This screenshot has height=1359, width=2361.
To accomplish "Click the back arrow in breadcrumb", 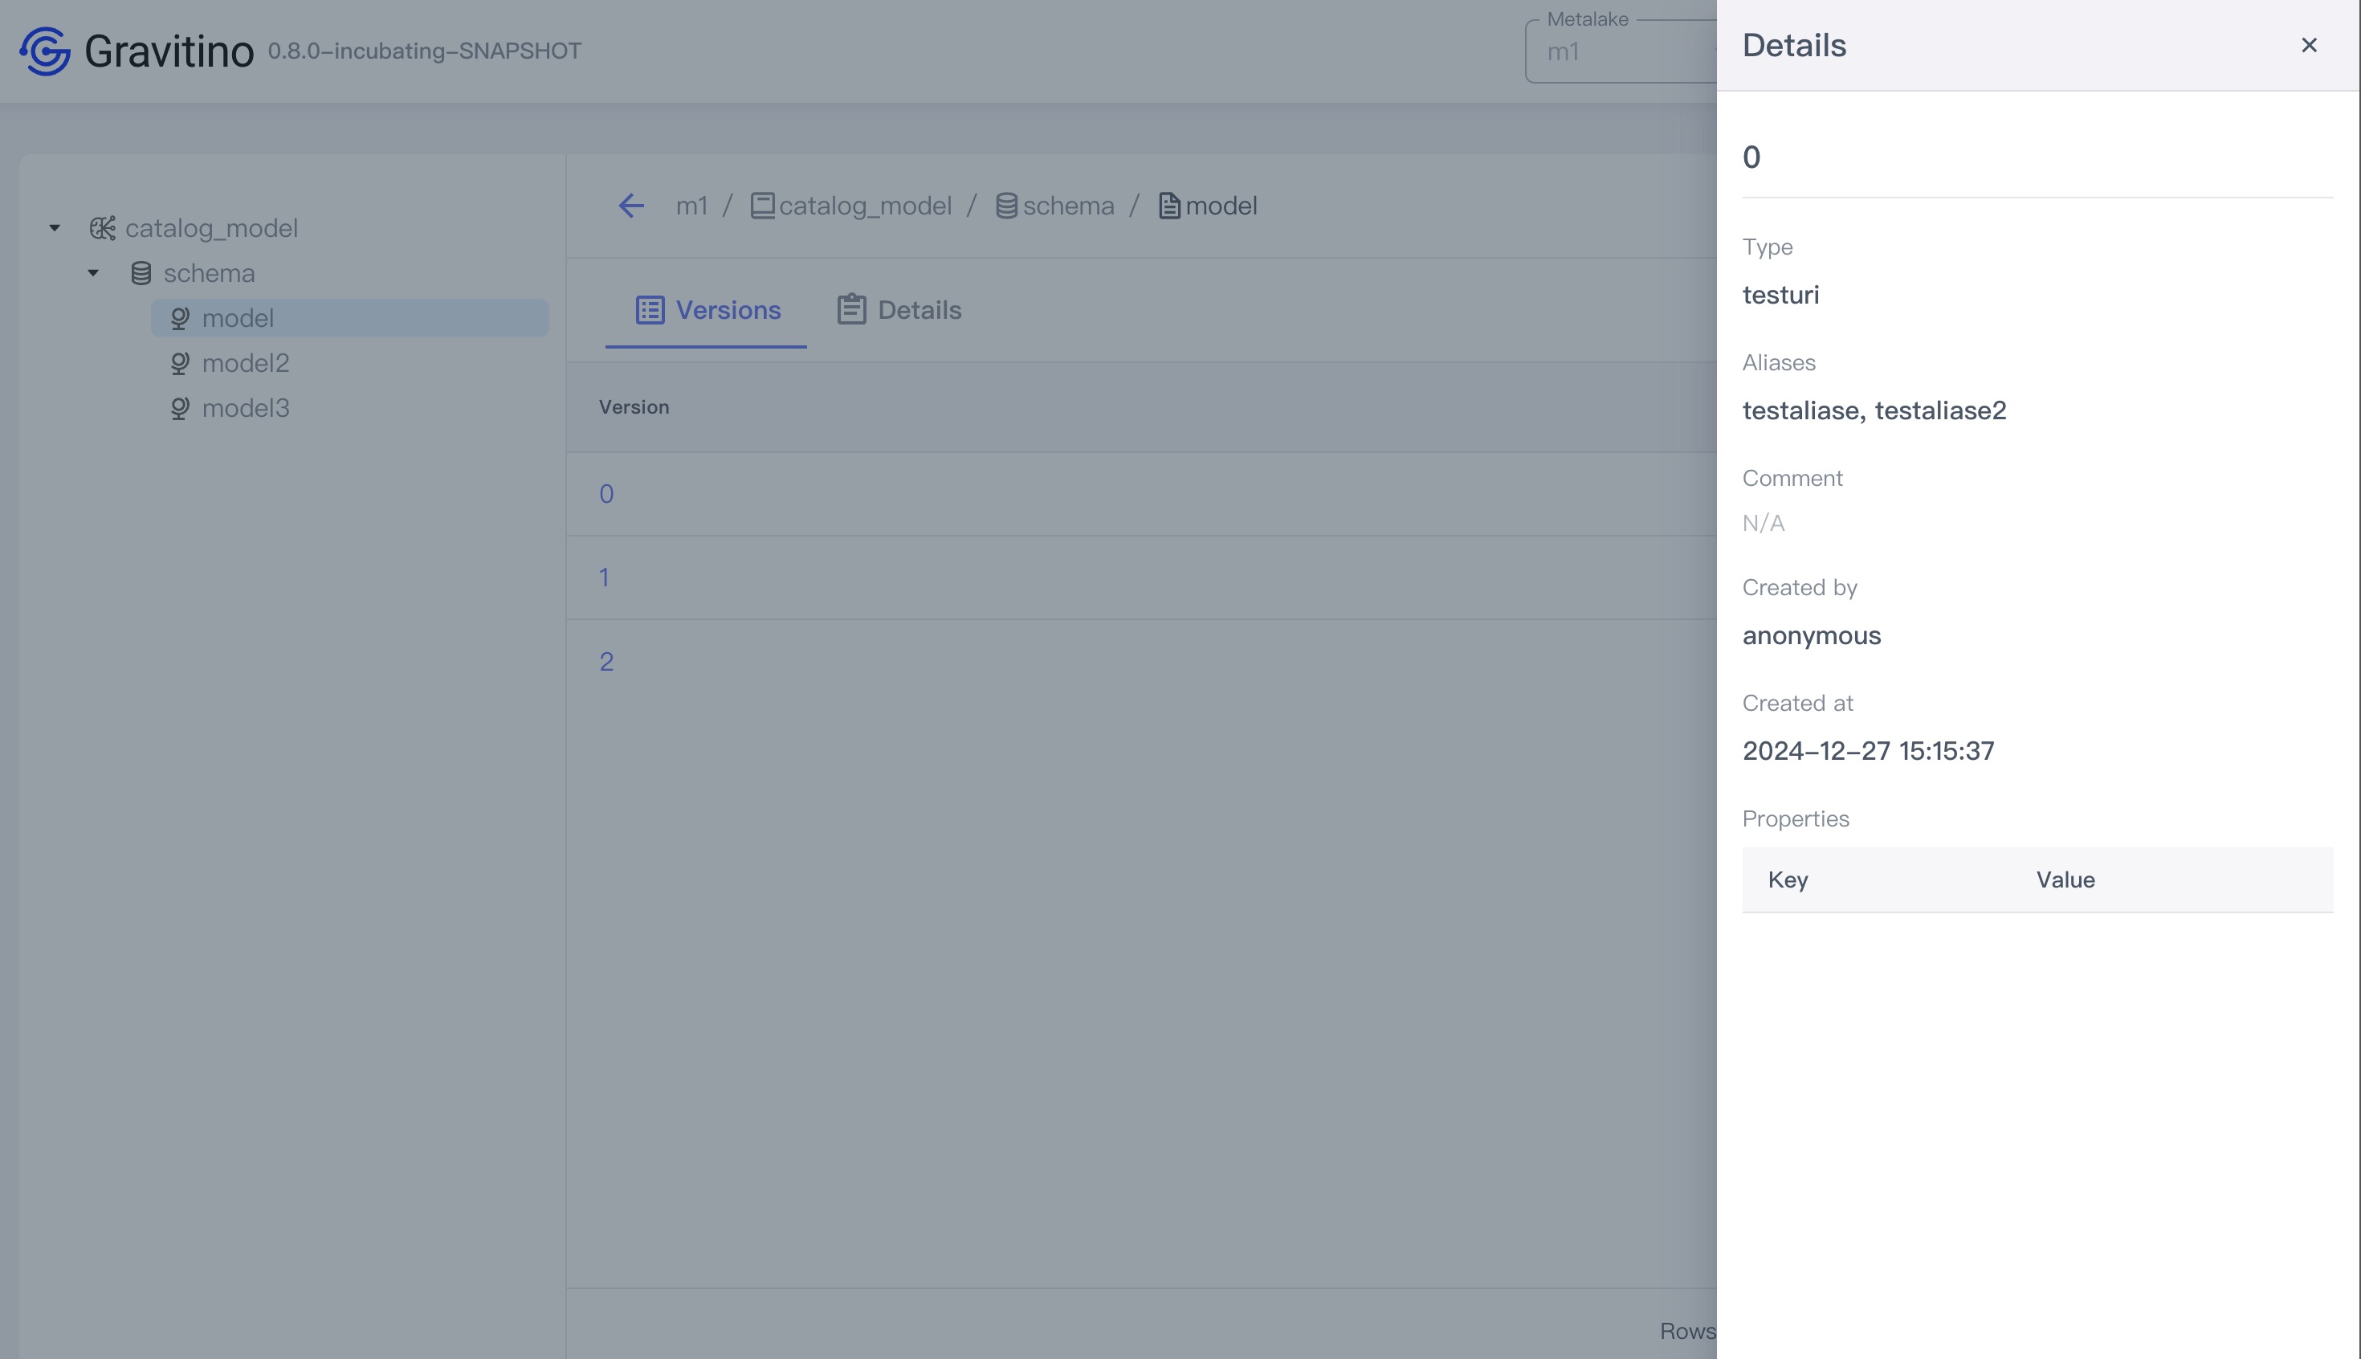I will (632, 206).
